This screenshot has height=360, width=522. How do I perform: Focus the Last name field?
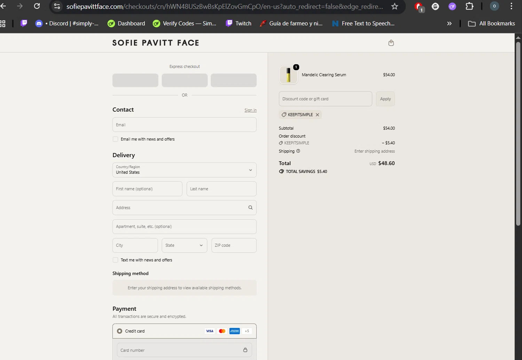point(221,189)
